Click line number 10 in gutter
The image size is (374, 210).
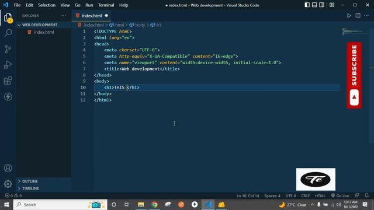(x=83, y=87)
